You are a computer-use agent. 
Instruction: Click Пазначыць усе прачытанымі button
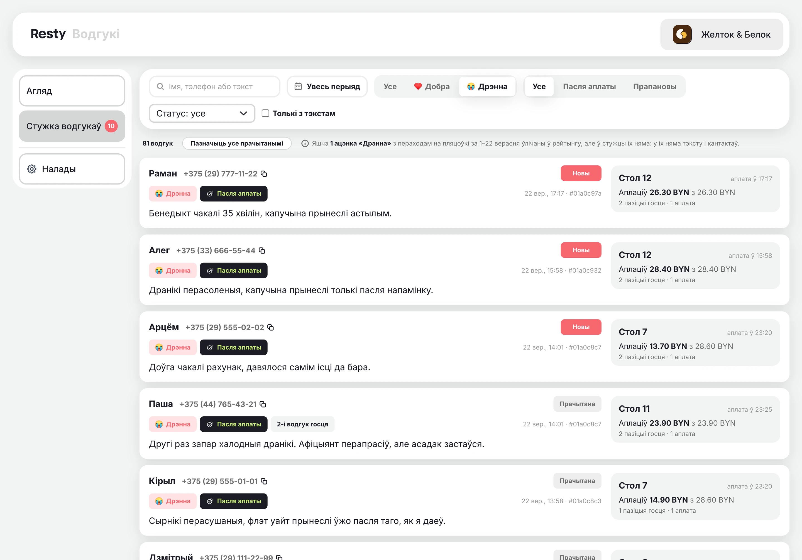(x=237, y=144)
